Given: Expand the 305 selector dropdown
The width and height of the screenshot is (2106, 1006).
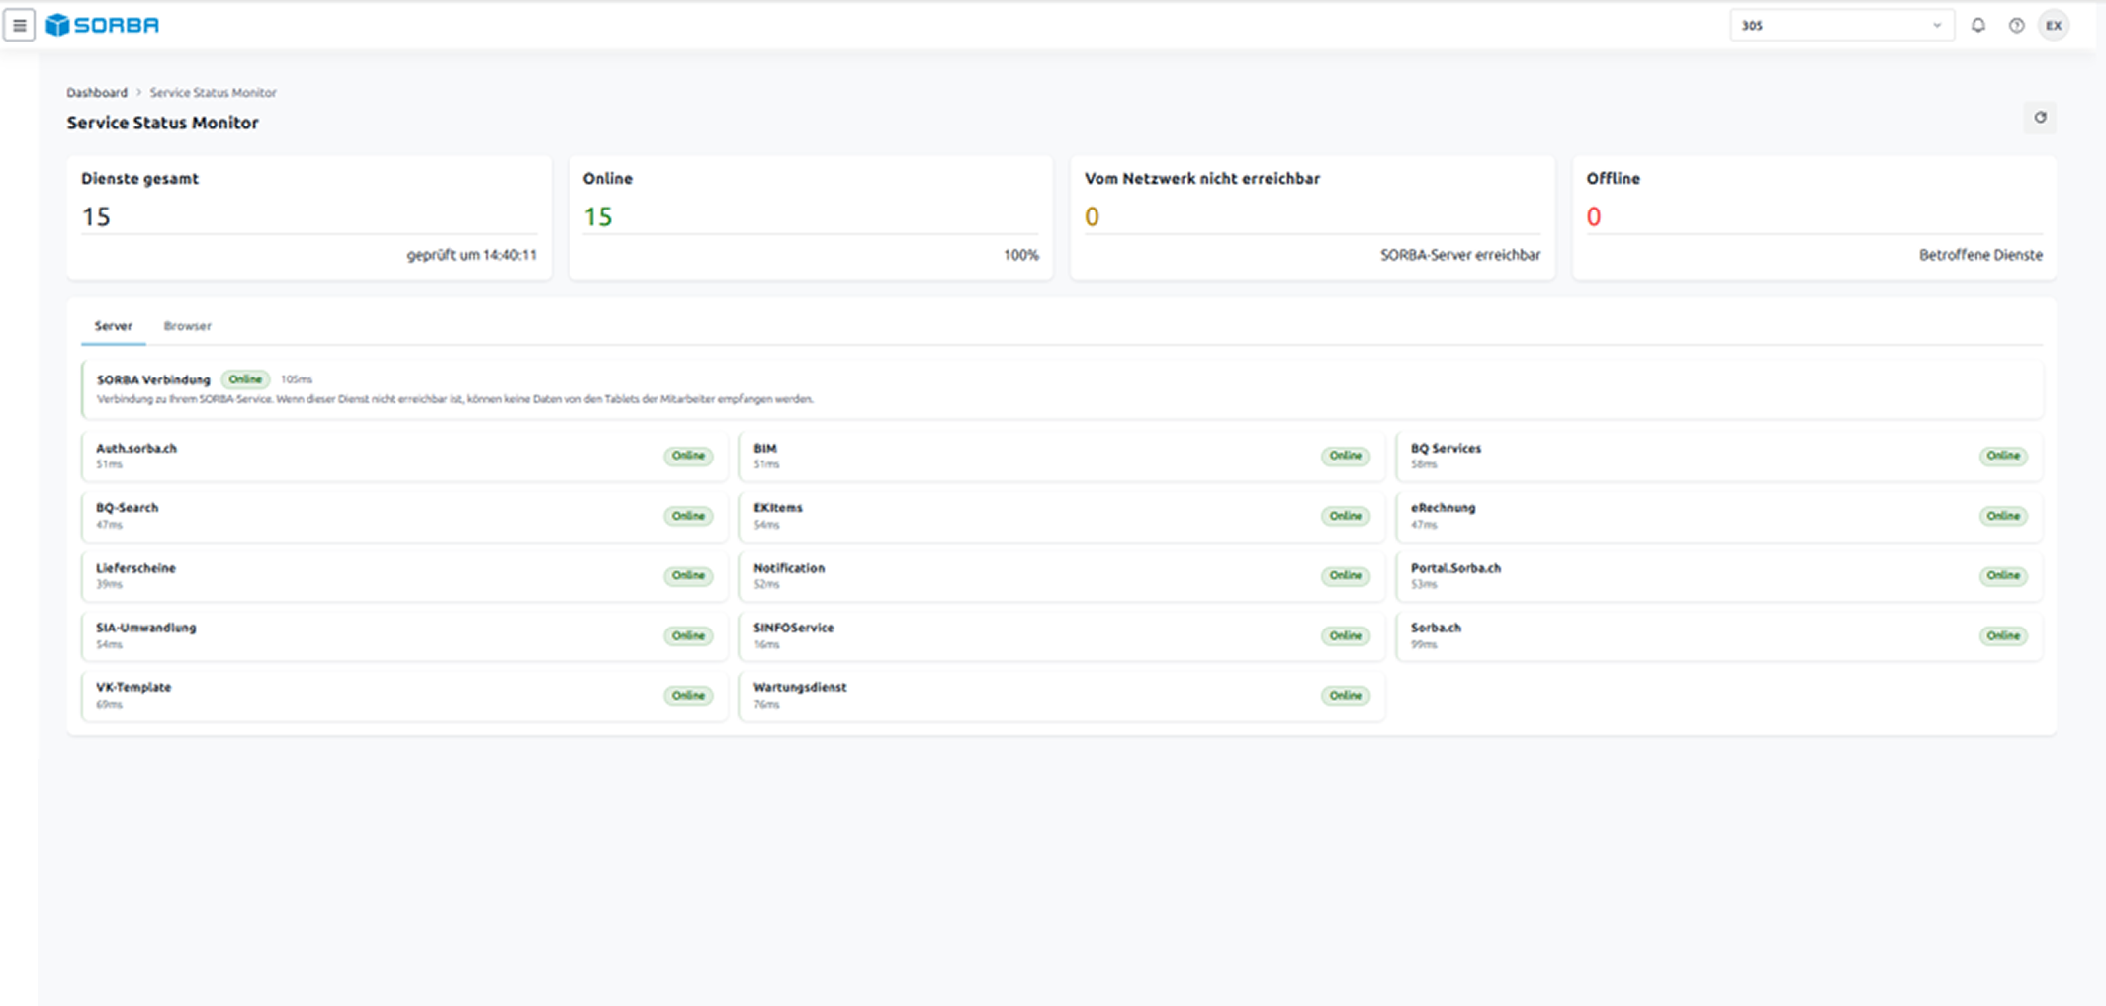Looking at the screenshot, I should [x=1842, y=26].
